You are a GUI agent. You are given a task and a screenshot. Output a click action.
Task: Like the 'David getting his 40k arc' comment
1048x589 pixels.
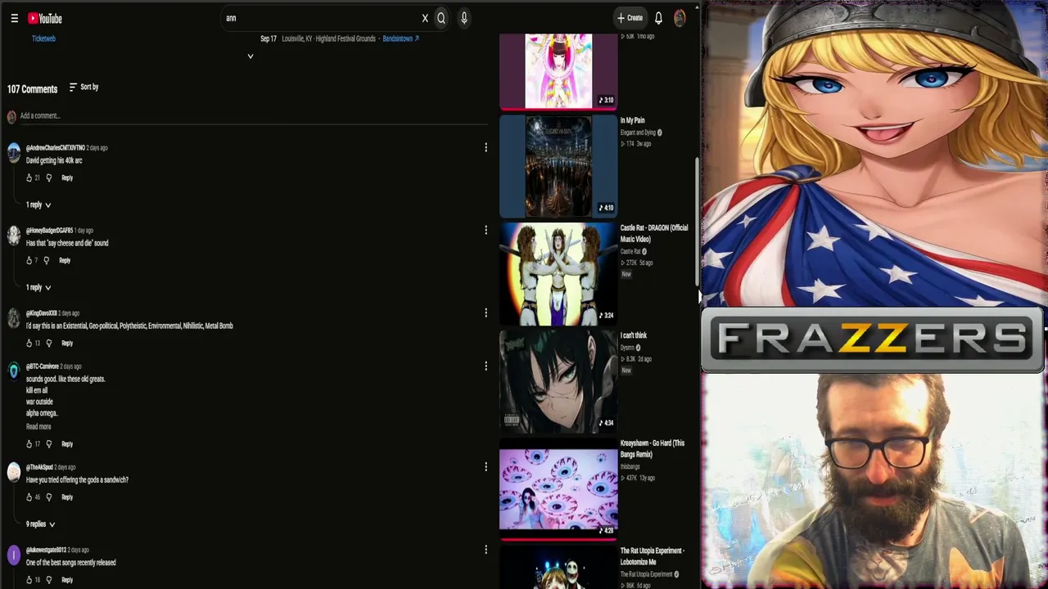tap(29, 178)
